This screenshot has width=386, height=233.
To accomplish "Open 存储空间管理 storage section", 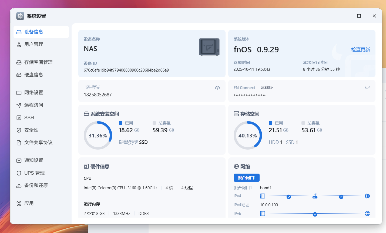I will (38, 62).
